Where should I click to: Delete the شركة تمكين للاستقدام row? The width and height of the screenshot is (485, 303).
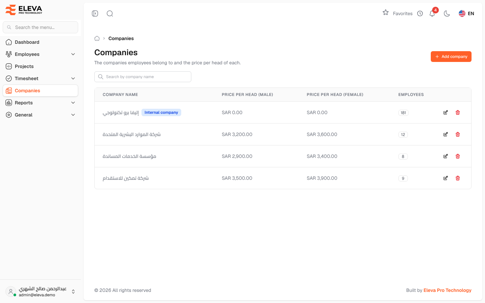tap(458, 178)
